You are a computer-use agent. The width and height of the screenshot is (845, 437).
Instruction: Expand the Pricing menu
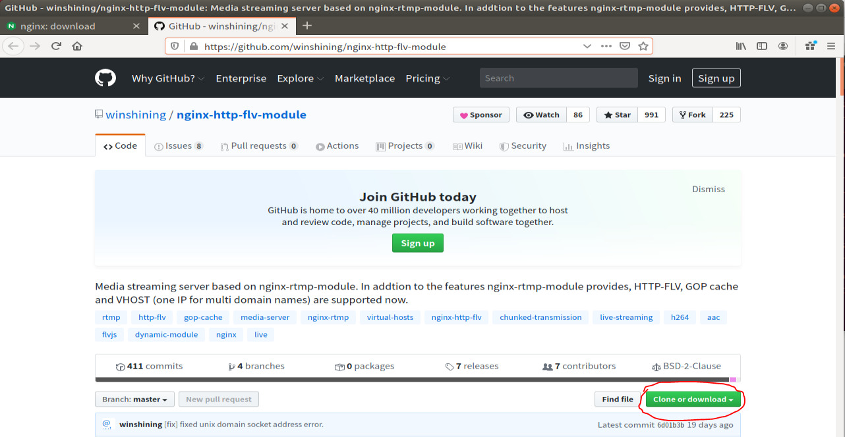tap(428, 78)
